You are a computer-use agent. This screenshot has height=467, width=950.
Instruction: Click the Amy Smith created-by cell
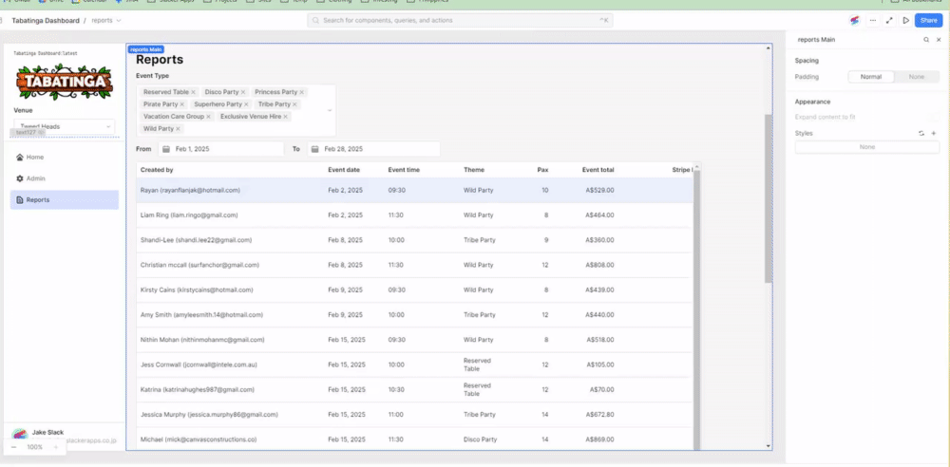point(201,315)
